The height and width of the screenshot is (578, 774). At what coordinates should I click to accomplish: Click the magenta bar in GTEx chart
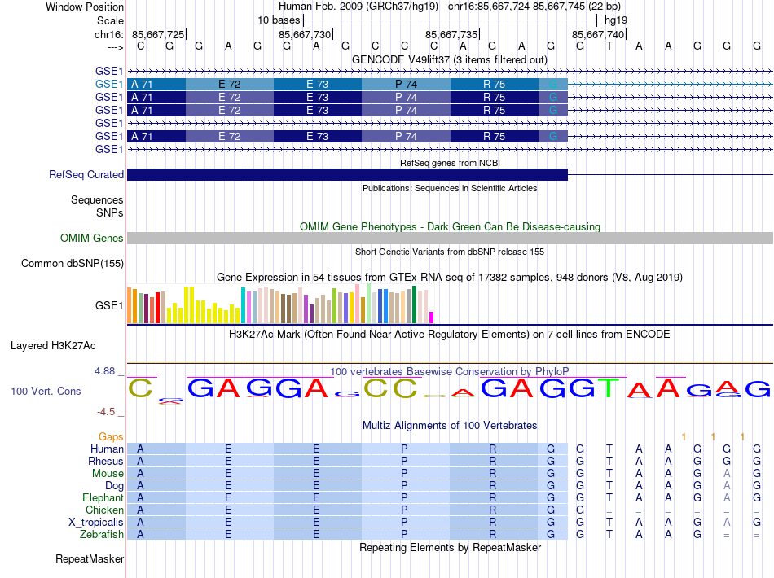432,317
